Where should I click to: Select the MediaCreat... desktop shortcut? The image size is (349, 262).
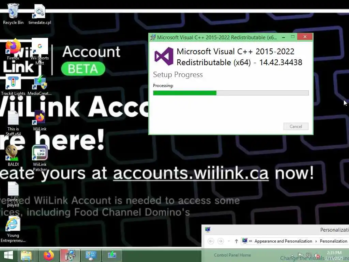(x=40, y=85)
